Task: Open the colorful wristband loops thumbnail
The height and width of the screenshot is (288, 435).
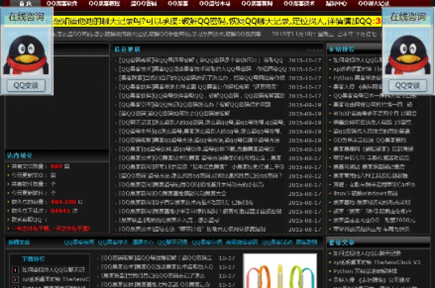Action: point(280,271)
